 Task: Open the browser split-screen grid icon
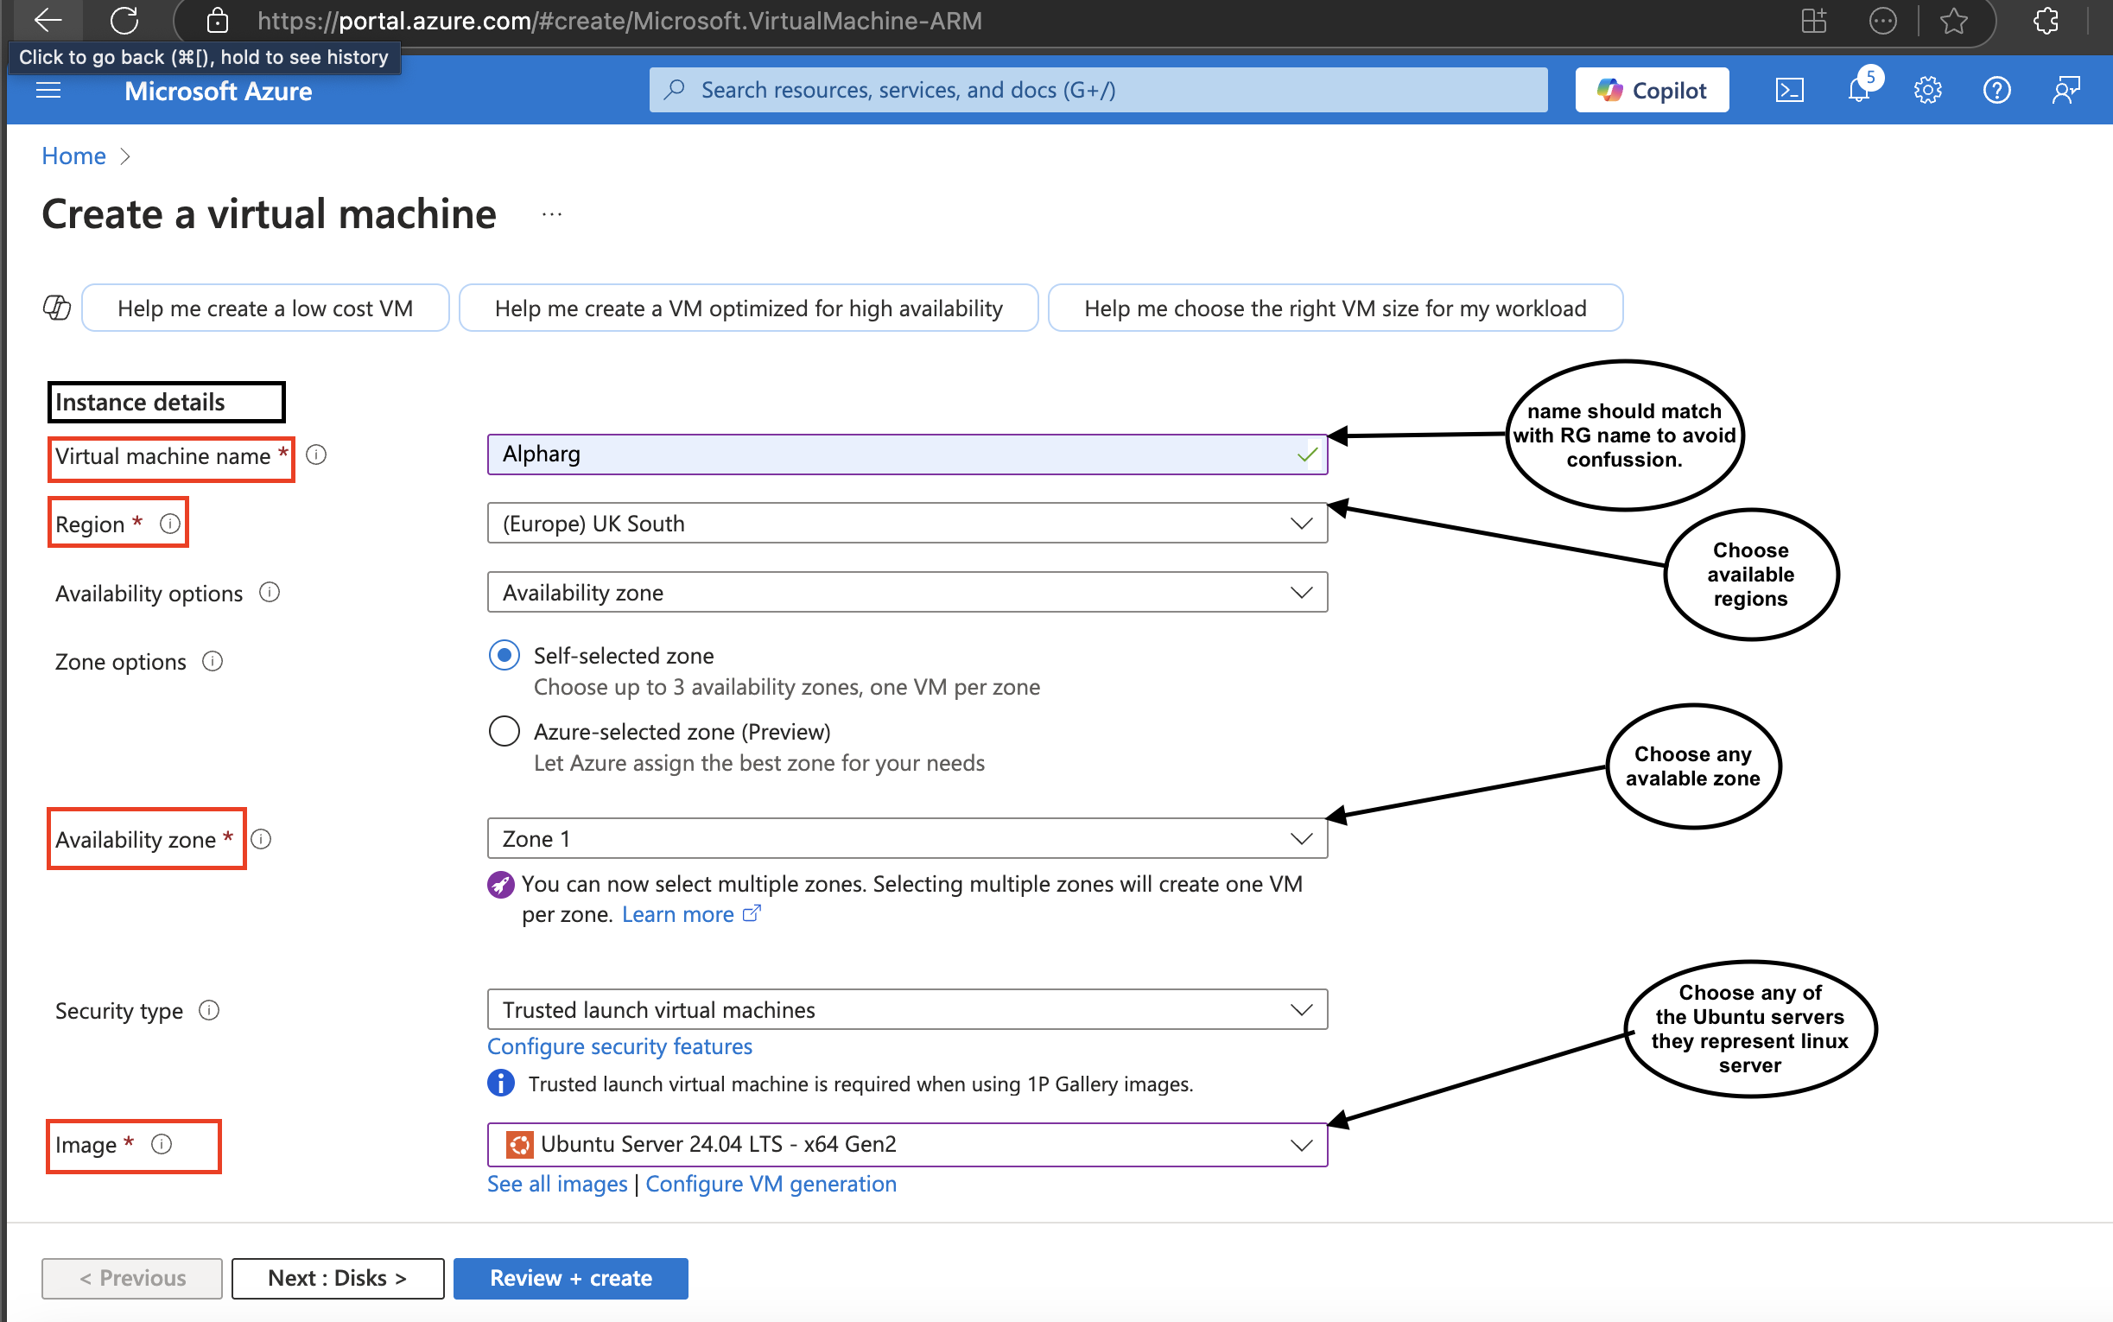click(1813, 20)
